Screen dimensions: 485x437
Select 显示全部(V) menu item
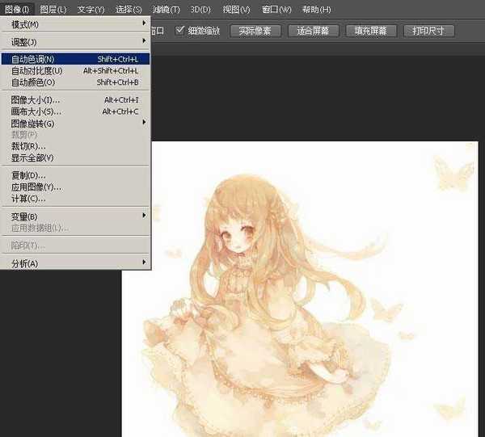coord(32,158)
